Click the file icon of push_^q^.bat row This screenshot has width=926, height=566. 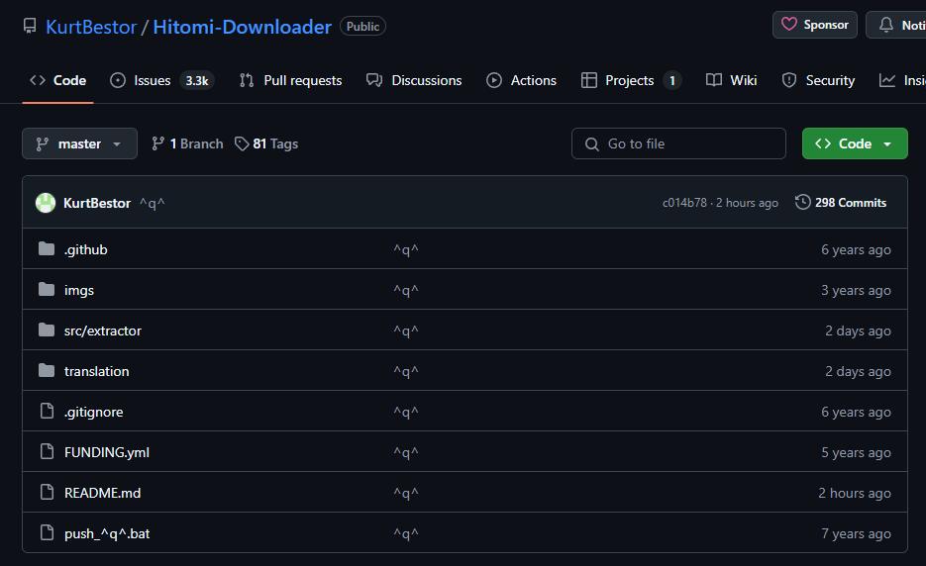(x=47, y=532)
